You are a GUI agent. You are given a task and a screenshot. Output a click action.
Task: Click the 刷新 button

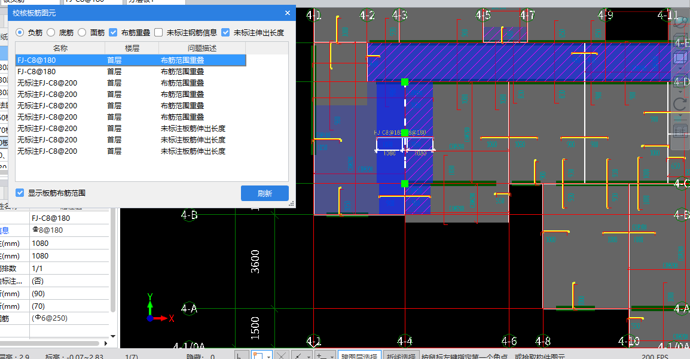coord(265,193)
